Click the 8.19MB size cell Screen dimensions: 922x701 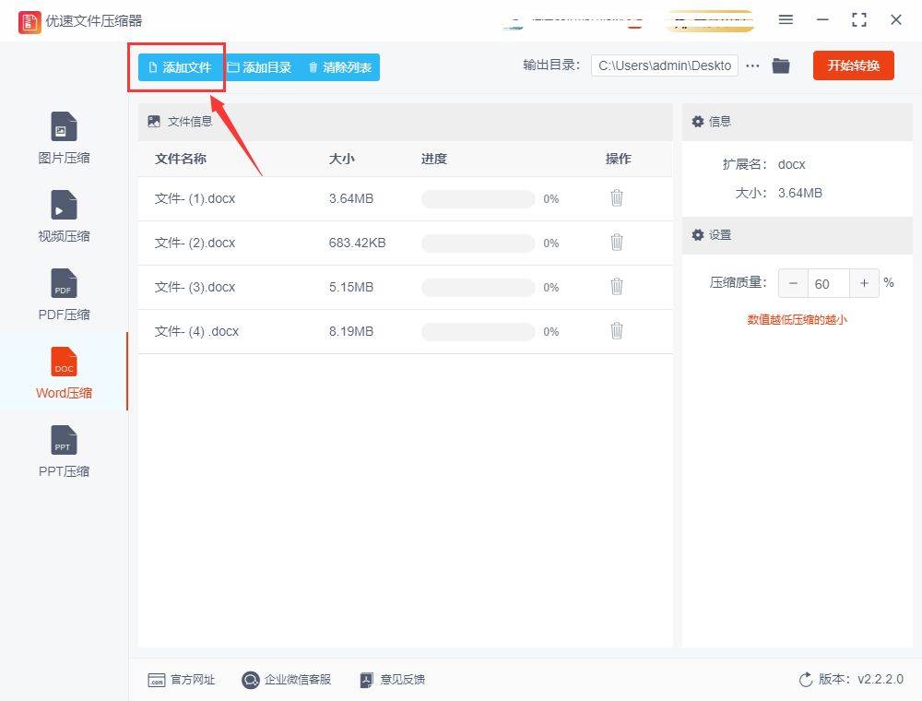(x=351, y=331)
